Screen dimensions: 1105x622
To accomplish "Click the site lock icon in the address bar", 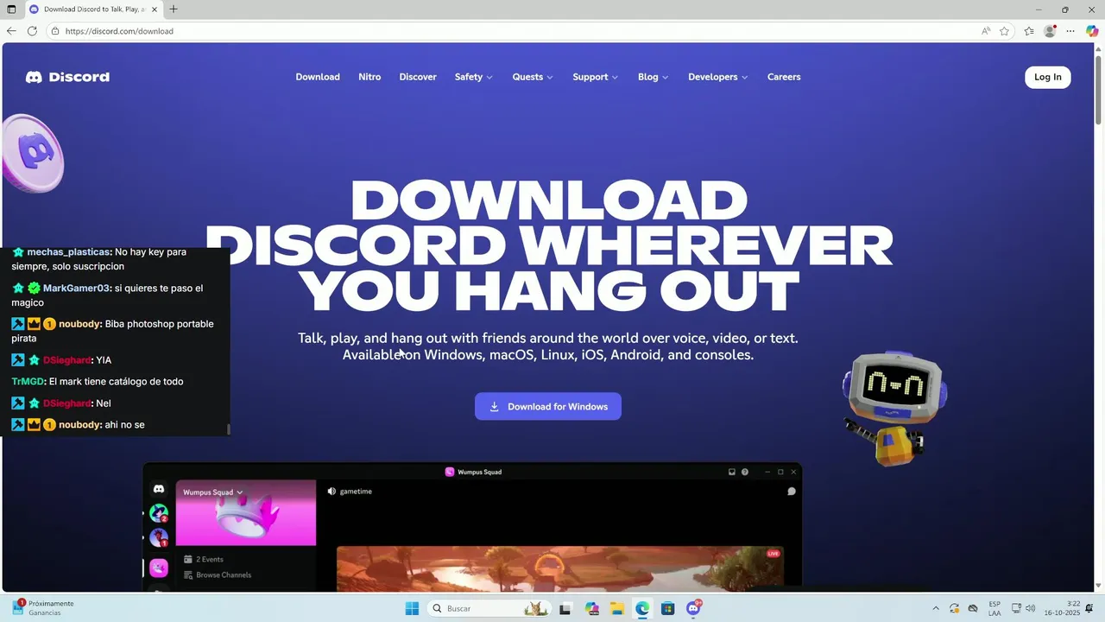I will point(55,31).
